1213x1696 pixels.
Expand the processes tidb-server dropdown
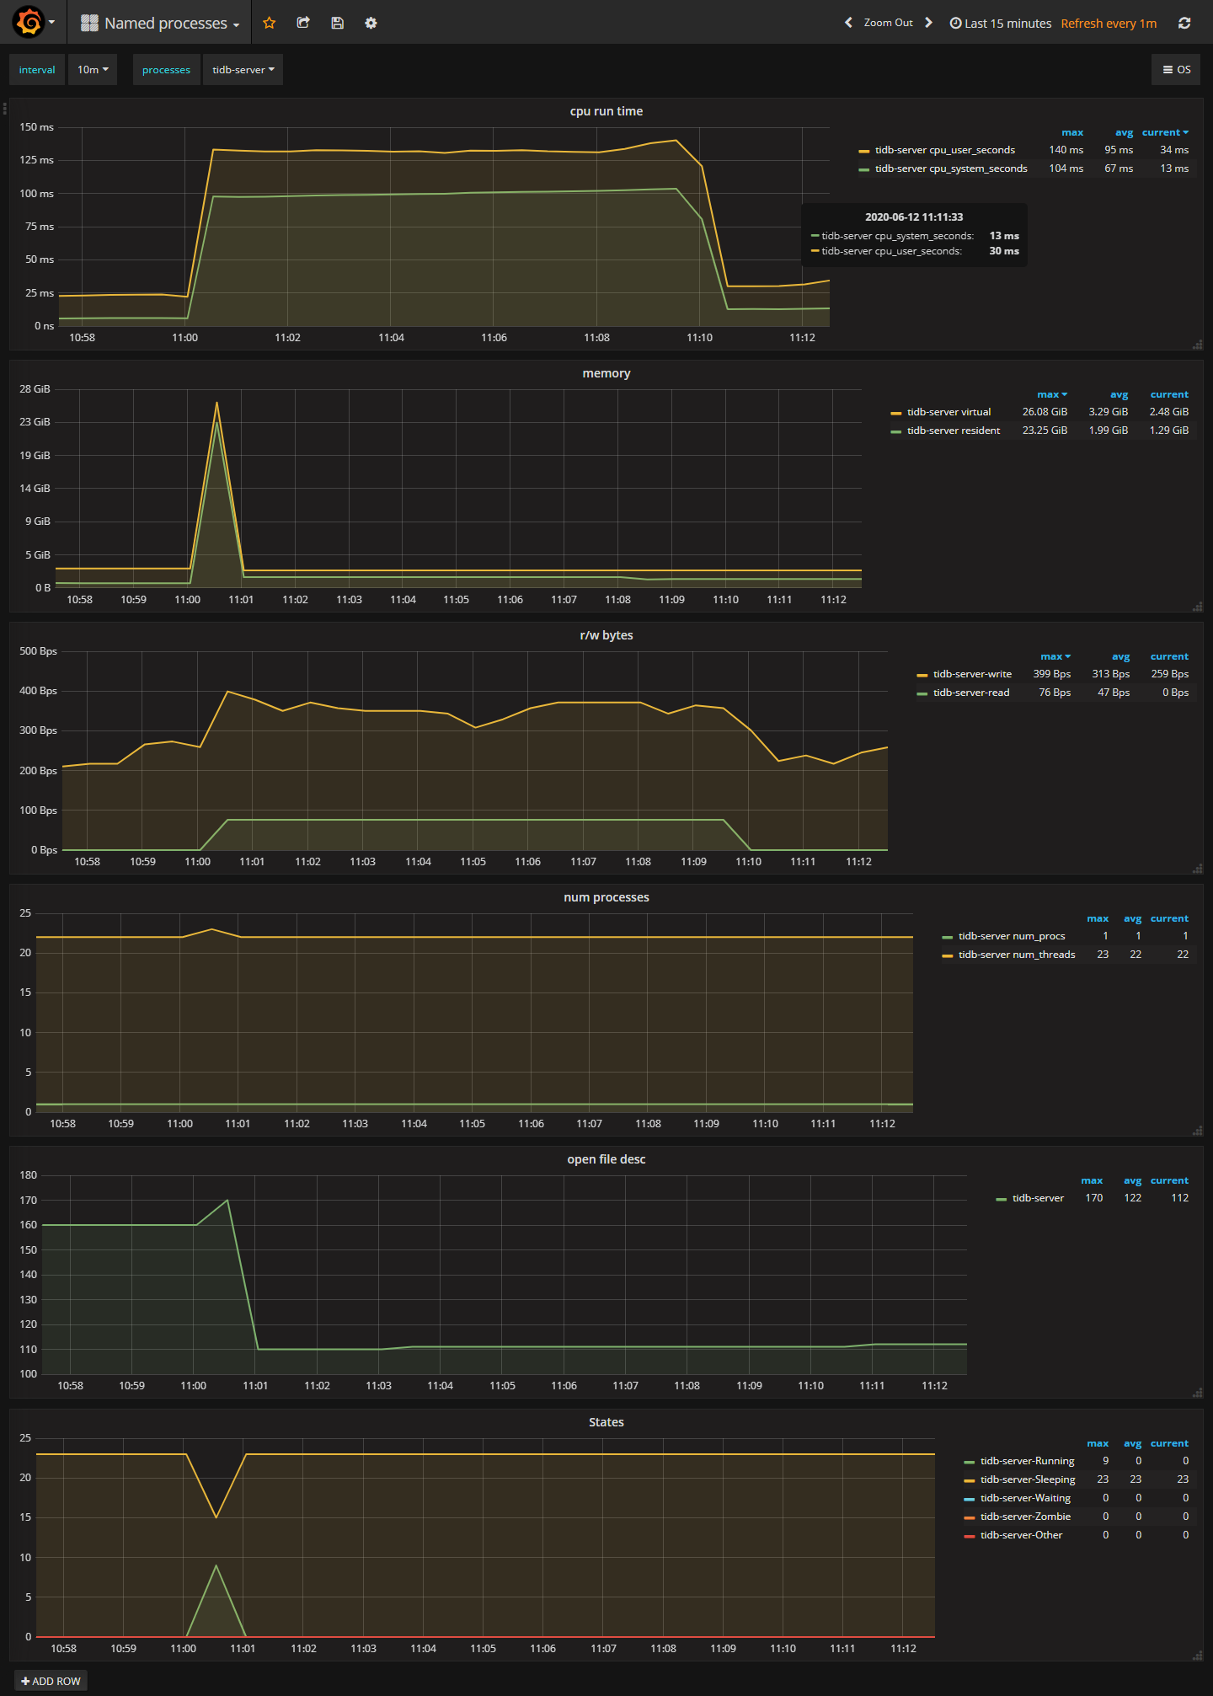tap(243, 70)
